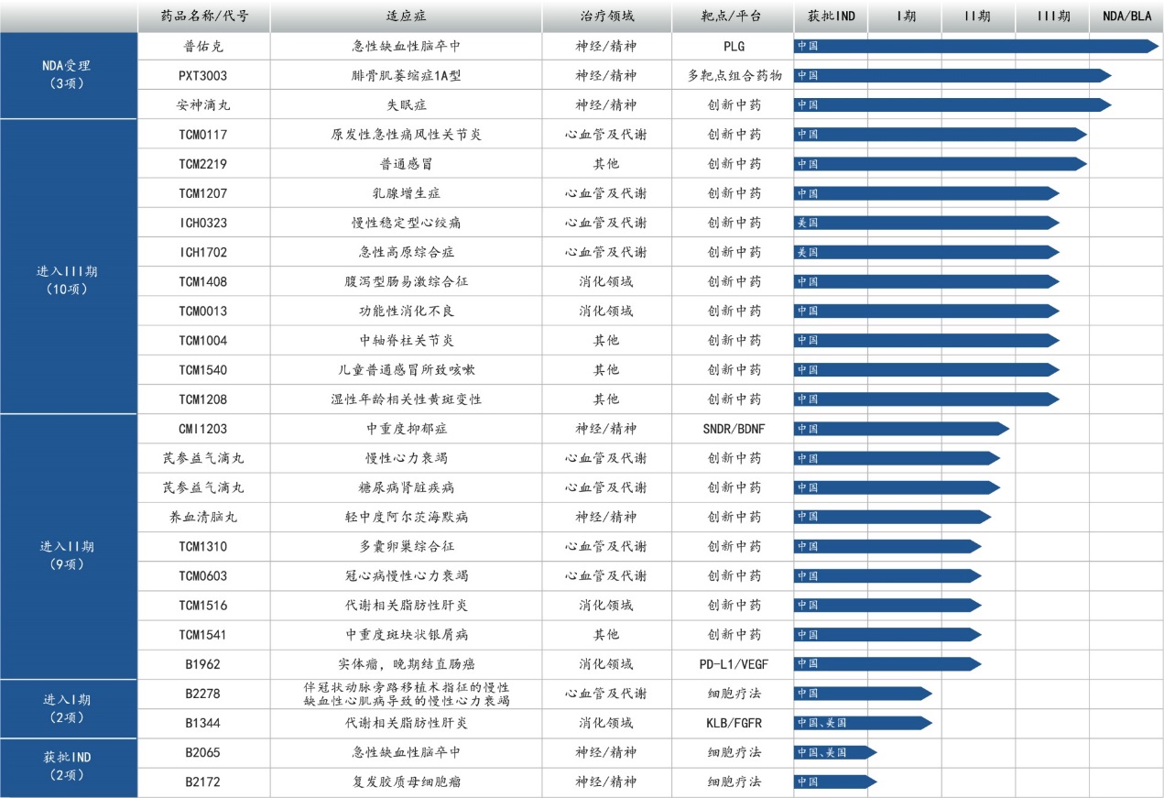Click the 靶点/平台 column header
The width and height of the screenshot is (1164, 798).
coord(734,16)
